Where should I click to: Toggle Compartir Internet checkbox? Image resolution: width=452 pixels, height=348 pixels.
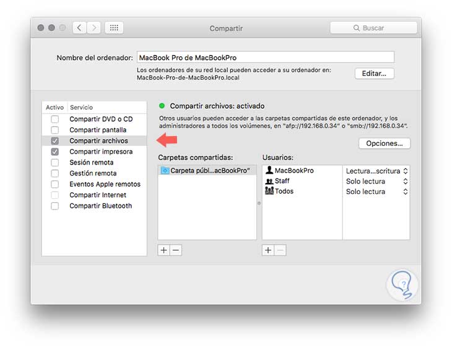click(x=54, y=195)
